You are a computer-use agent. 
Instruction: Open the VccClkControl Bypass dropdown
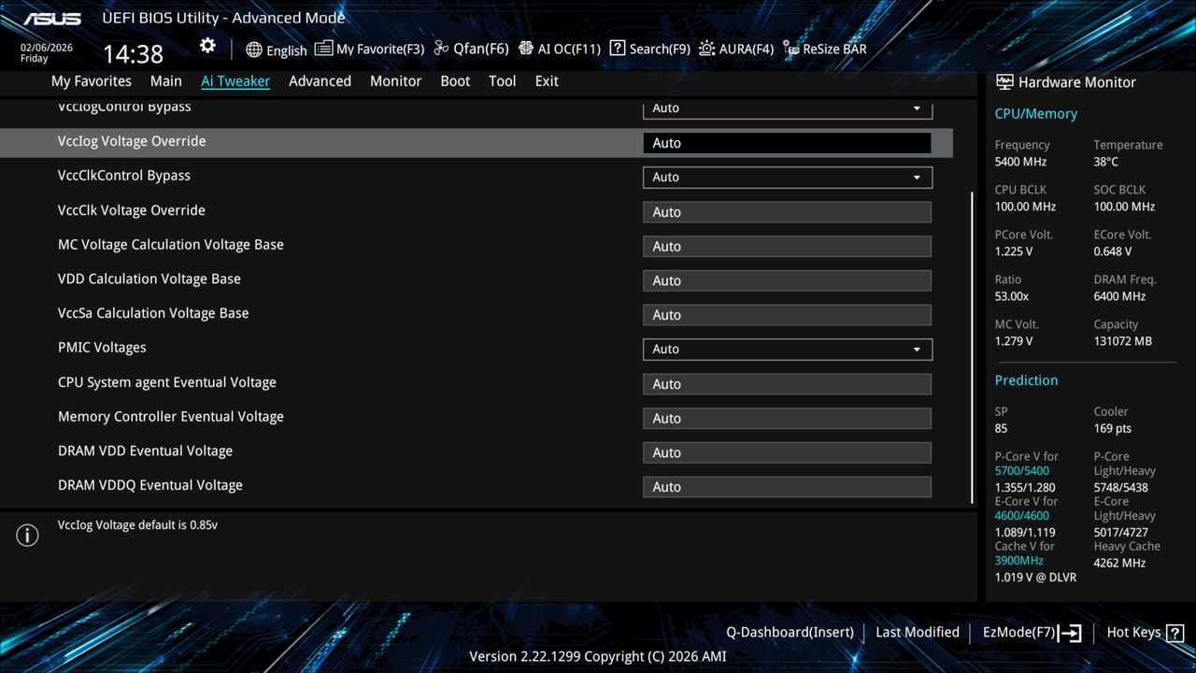click(787, 177)
